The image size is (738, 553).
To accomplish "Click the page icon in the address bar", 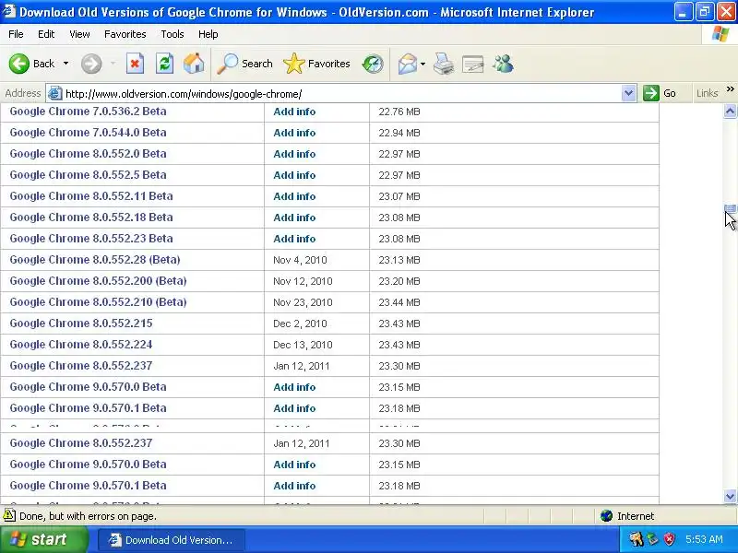I will (55, 94).
